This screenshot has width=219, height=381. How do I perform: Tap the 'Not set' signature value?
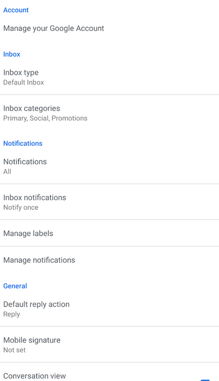(14, 350)
